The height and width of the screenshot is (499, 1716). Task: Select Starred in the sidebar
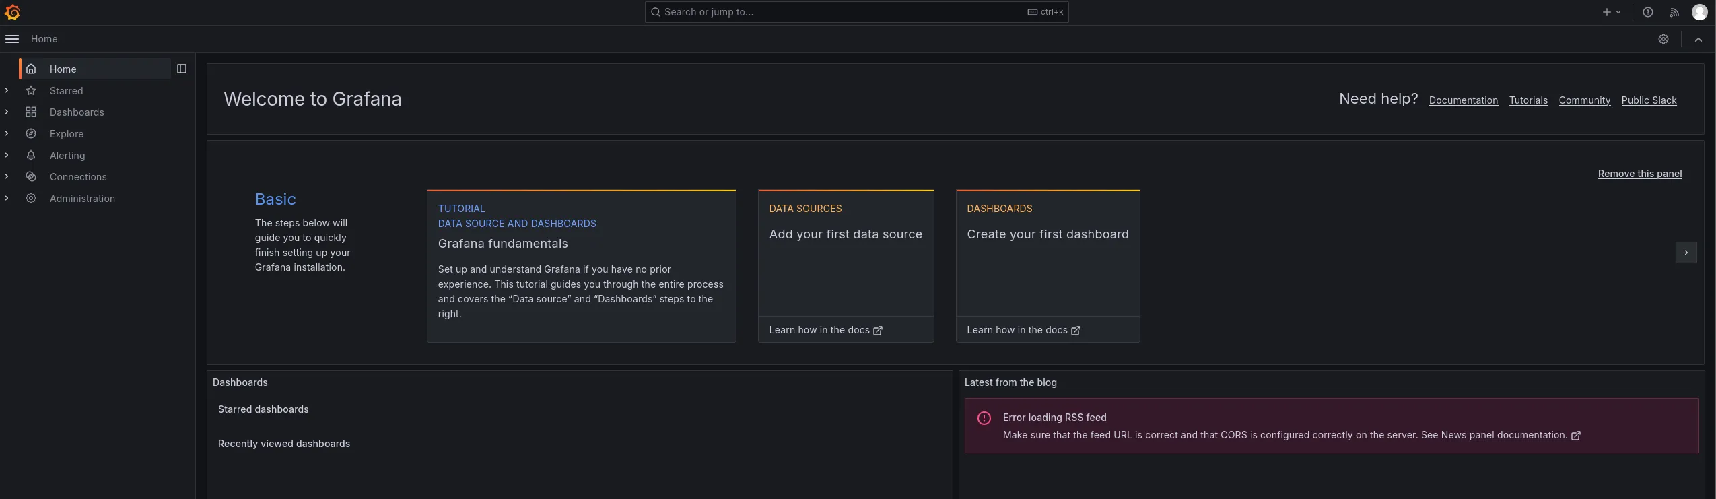pyautogui.click(x=66, y=91)
